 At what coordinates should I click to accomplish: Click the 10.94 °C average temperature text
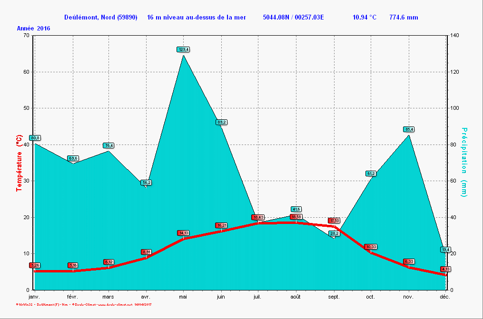point(365,18)
